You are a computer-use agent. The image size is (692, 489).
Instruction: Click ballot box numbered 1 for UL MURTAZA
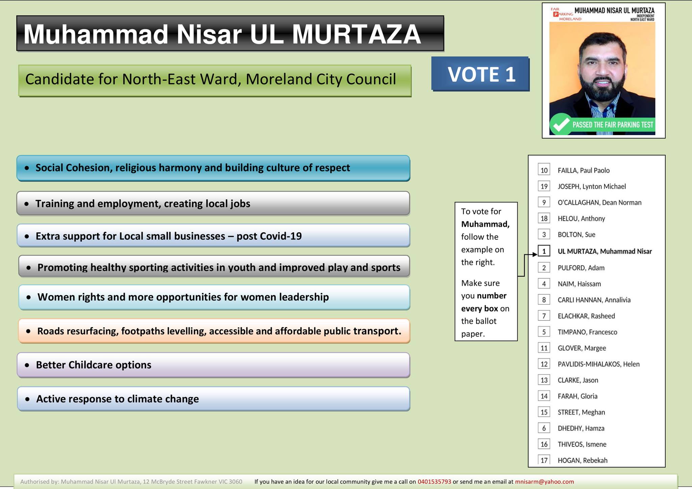coord(544,251)
